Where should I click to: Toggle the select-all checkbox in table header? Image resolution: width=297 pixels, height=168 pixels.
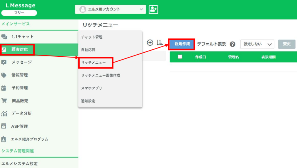tap(180, 57)
